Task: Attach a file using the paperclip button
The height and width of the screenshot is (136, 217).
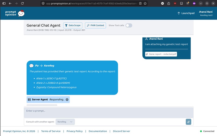Action: tap(188, 122)
